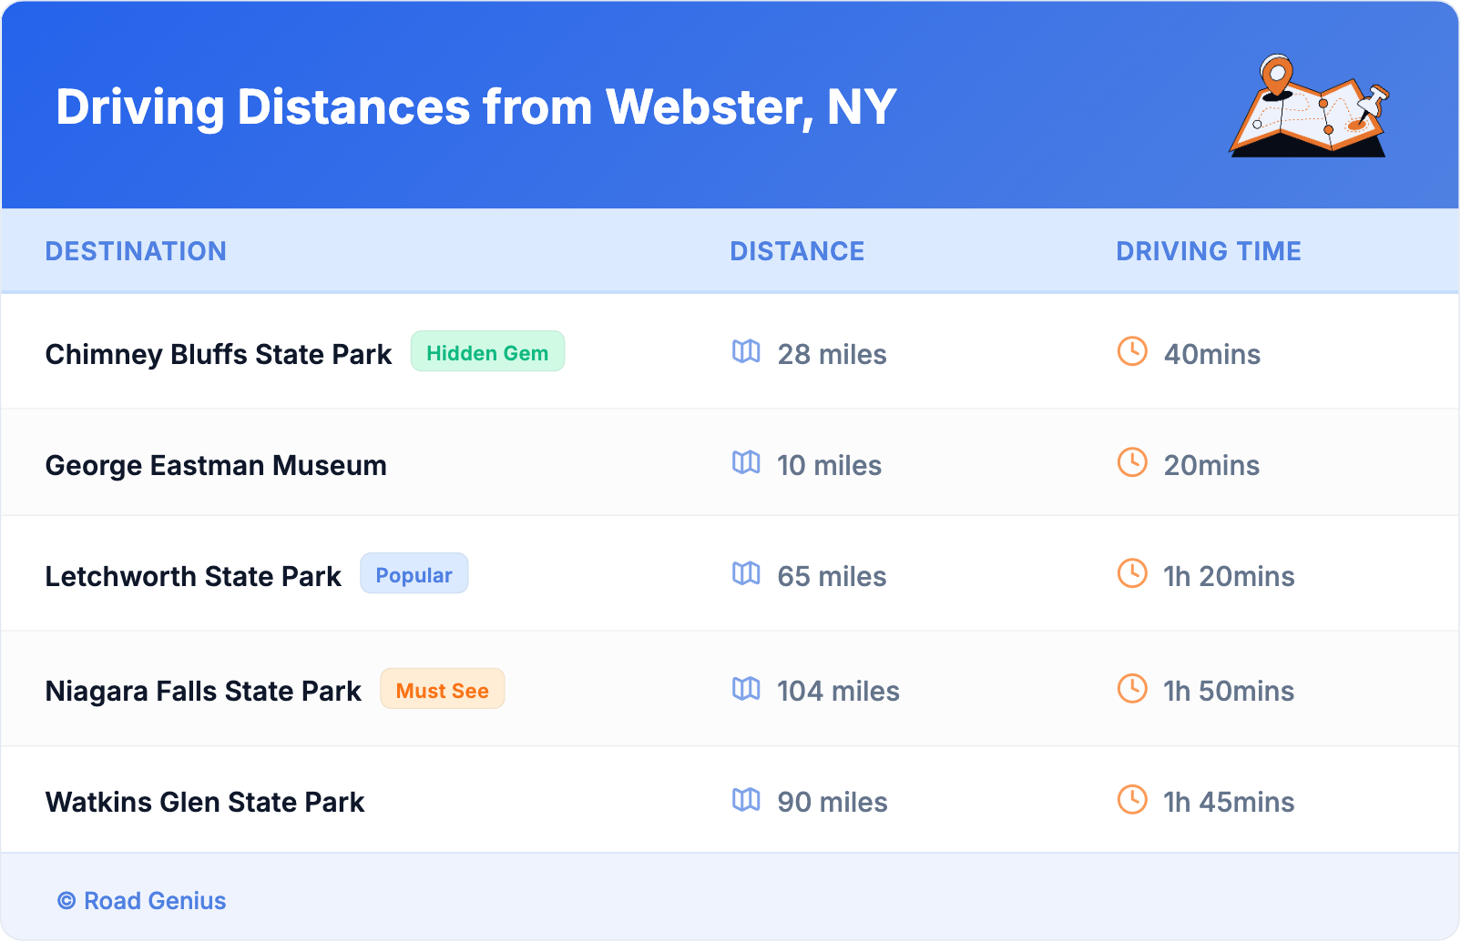Click the clock icon beside 1h 50mins

click(x=1132, y=689)
